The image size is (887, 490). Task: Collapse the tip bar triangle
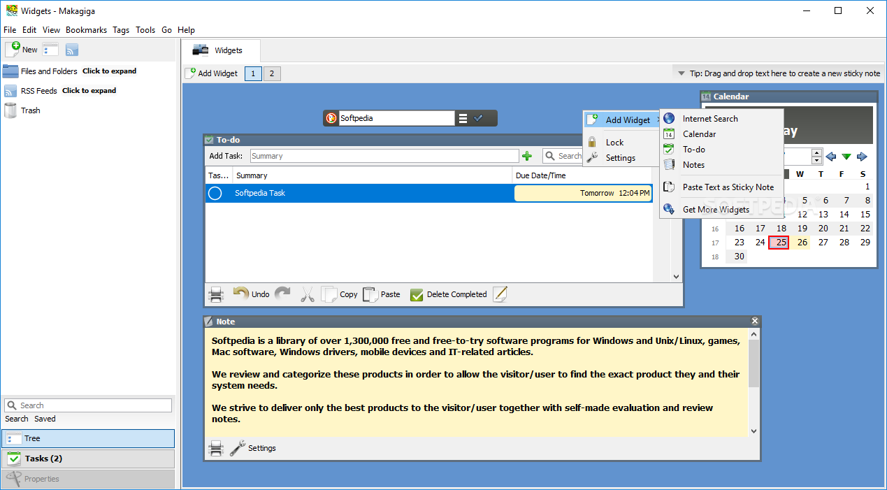(x=682, y=73)
